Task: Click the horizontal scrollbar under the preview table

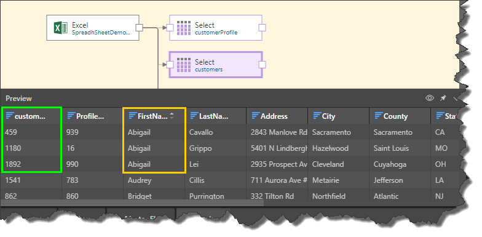Action: pos(132,203)
